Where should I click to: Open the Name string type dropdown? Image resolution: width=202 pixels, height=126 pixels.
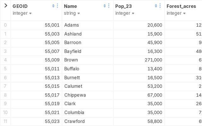click(x=72, y=13)
